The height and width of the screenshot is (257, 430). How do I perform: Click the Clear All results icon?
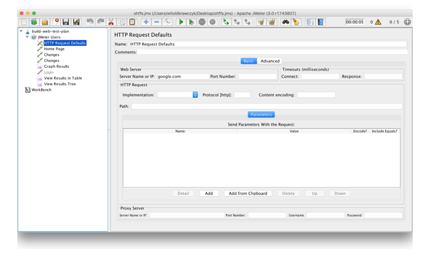[x=272, y=22]
